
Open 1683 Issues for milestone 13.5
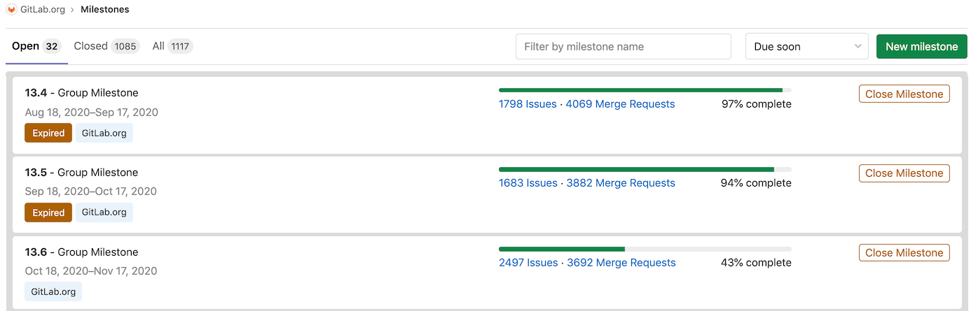tap(528, 183)
